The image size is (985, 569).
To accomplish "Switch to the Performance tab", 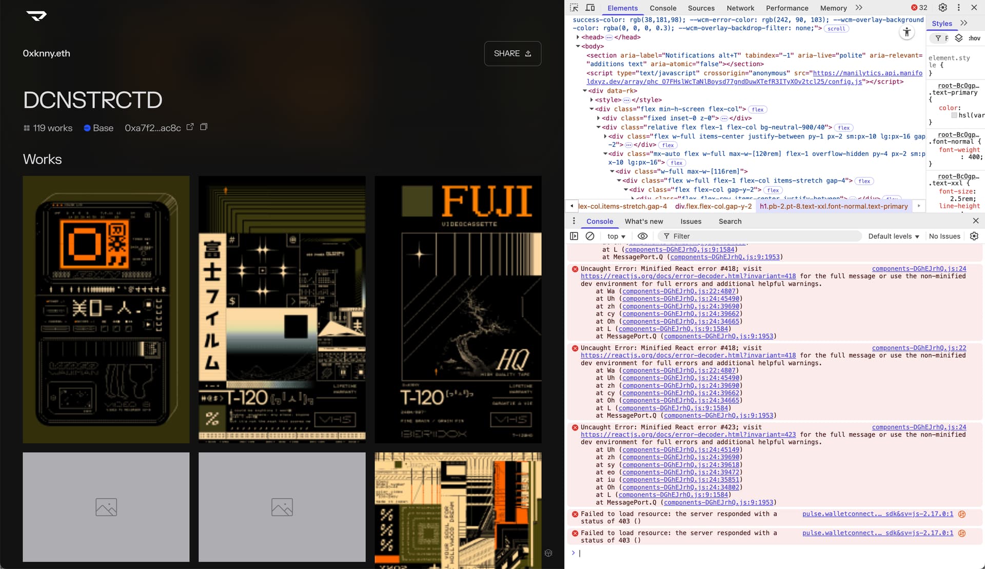I will click(787, 8).
